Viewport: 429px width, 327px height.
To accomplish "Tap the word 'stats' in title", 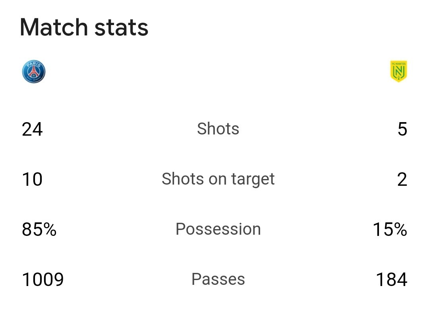I will tap(122, 28).
